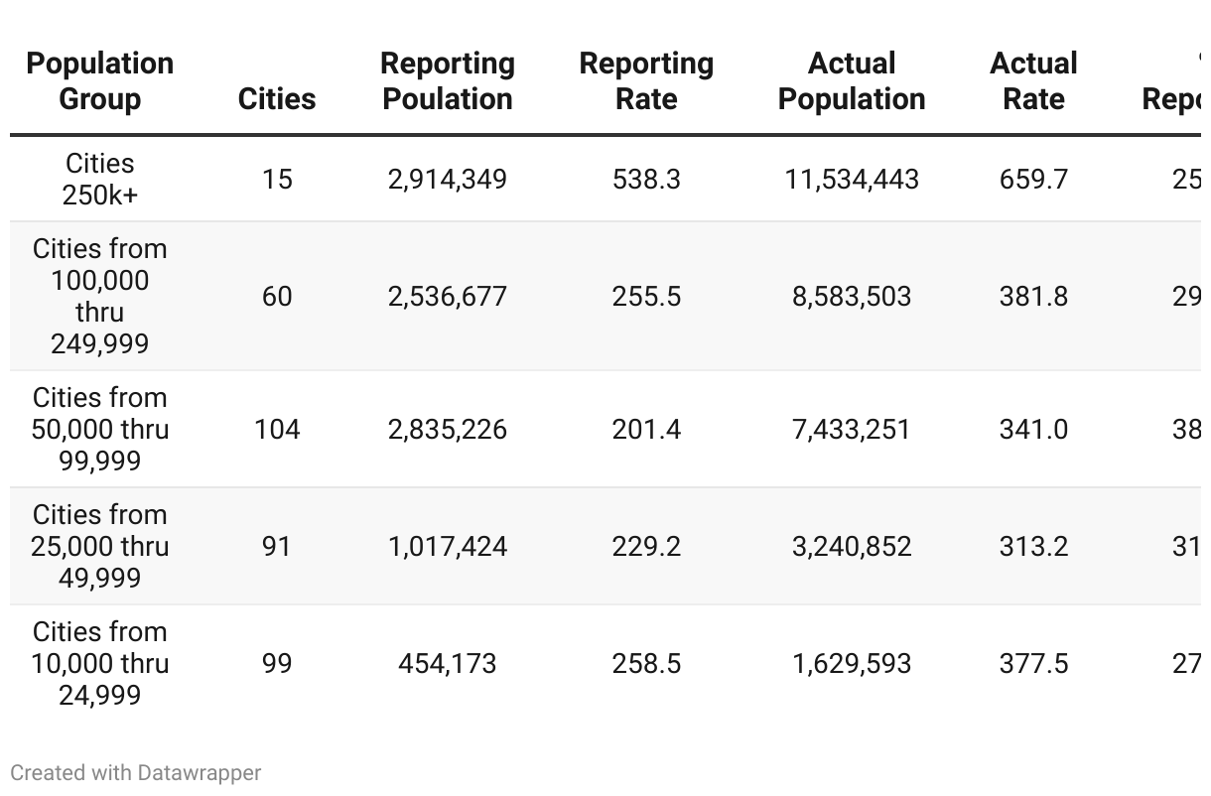Select the Cities column header
The width and height of the screenshot is (1211, 796).
(x=277, y=99)
